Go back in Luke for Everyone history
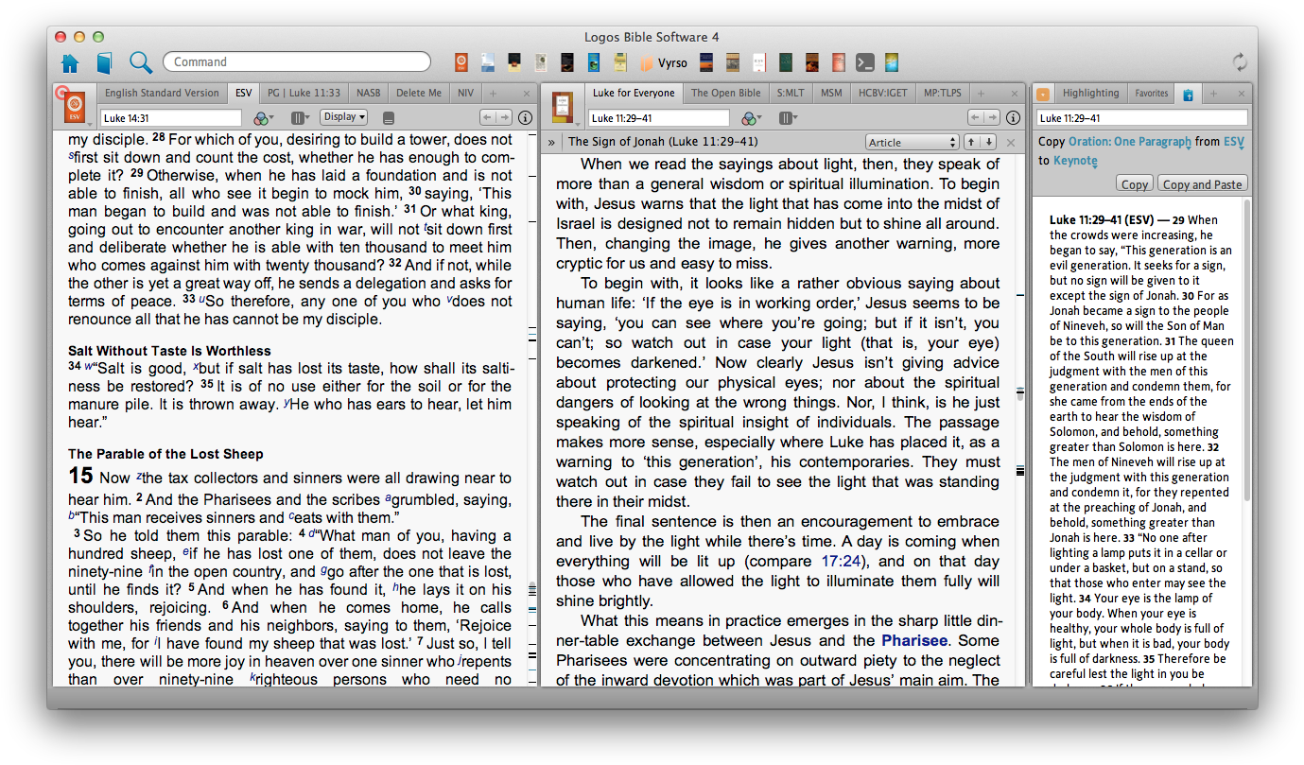The image size is (1304, 765). click(974, 117)
